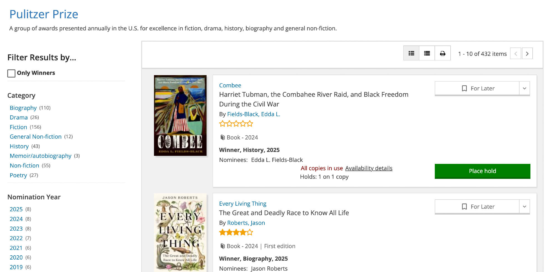The width and height of the screenshot is (556, 272).
Task: Click For Later on Every Living Thing
Action: [477, 207]
